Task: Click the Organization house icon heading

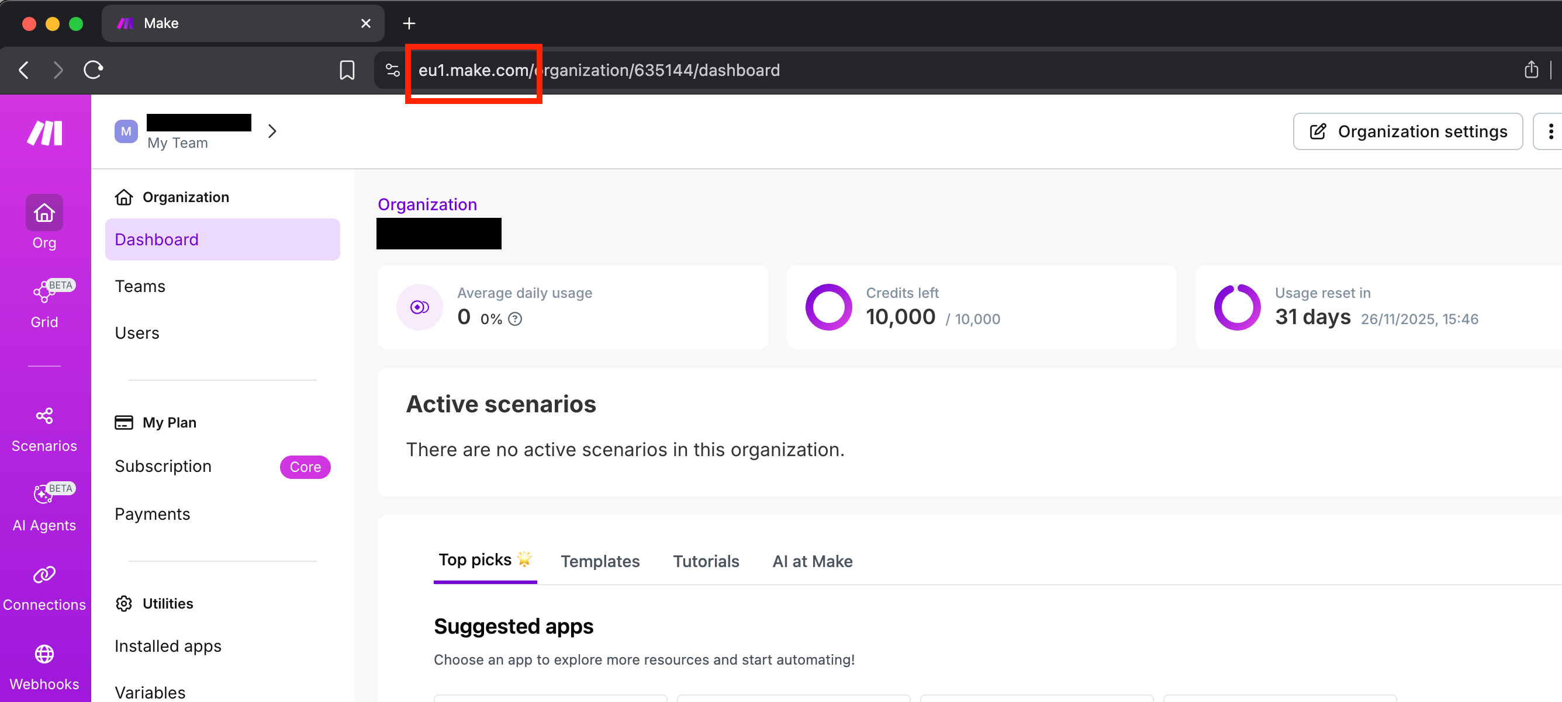Action: [124, 197]
